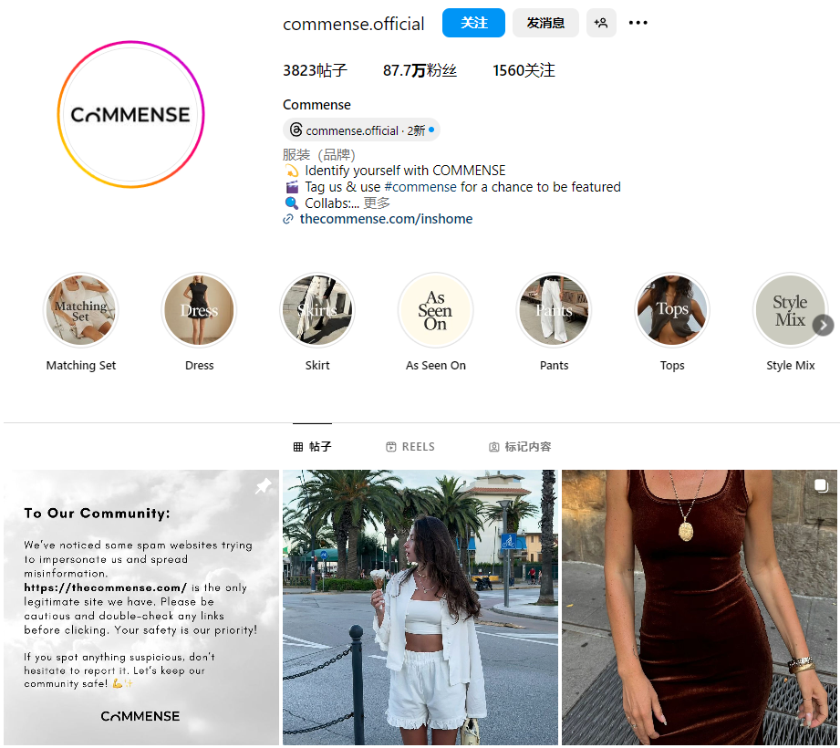Open the Skirt story highlight
The height and width of the screenshot is (748, 840).
317,310
